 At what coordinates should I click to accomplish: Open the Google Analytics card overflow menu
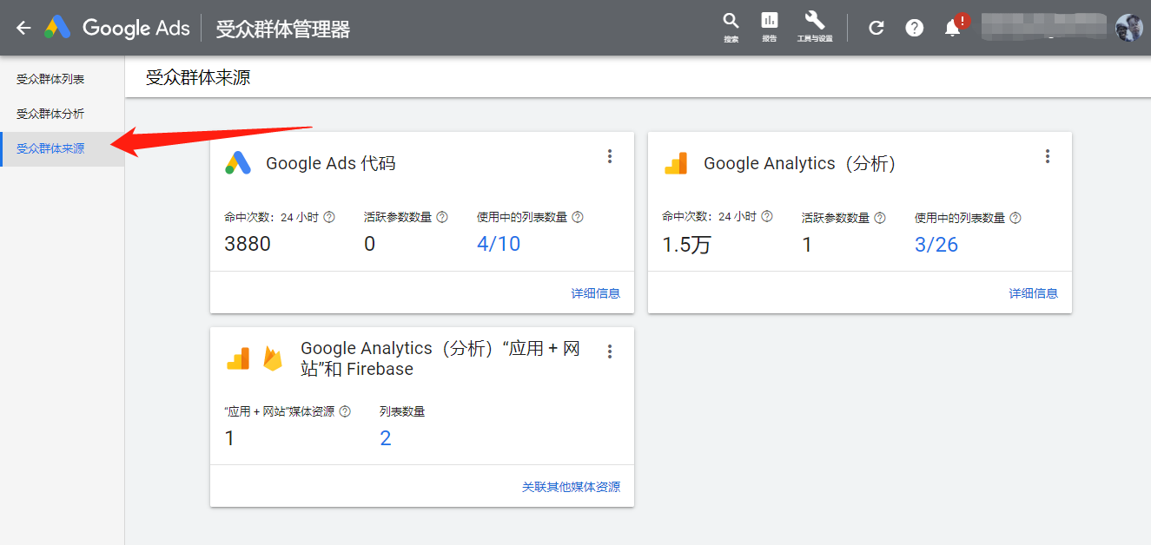[1048, 155]
